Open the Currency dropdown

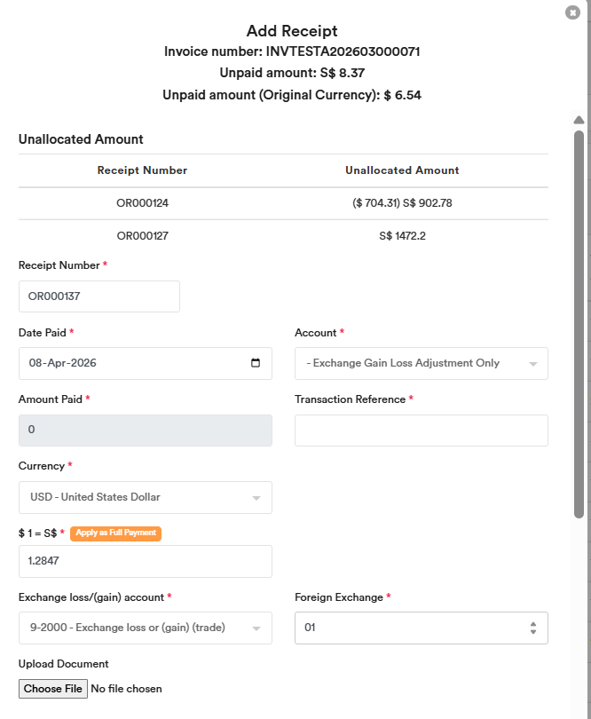[x=145, y=497]
